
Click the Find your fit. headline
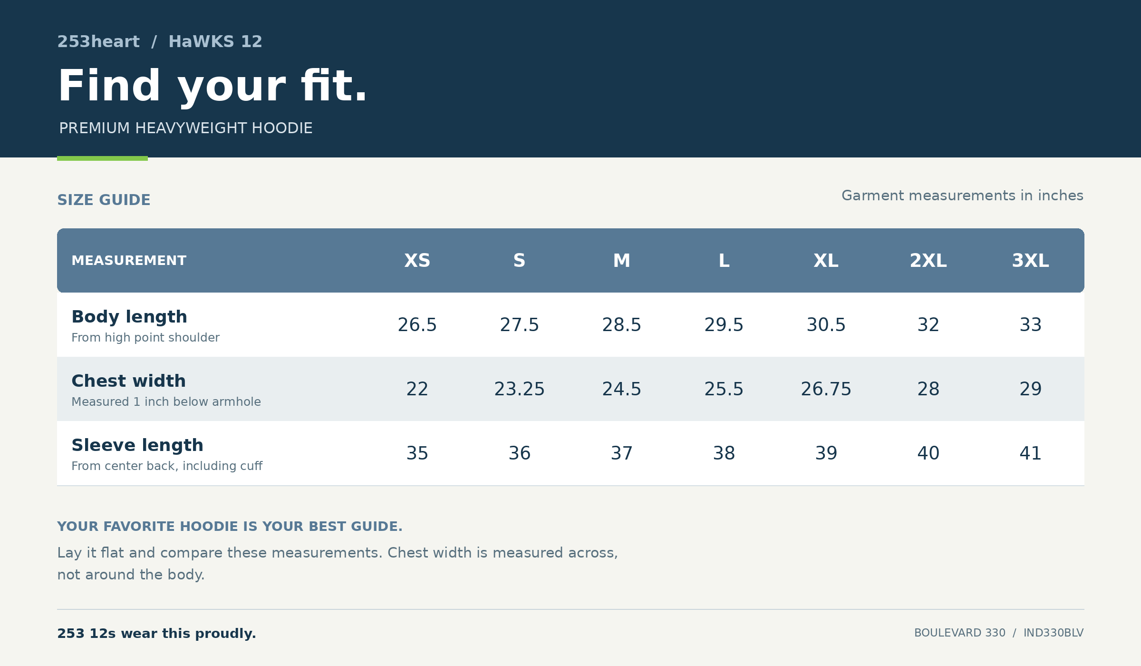coord(213,86)
